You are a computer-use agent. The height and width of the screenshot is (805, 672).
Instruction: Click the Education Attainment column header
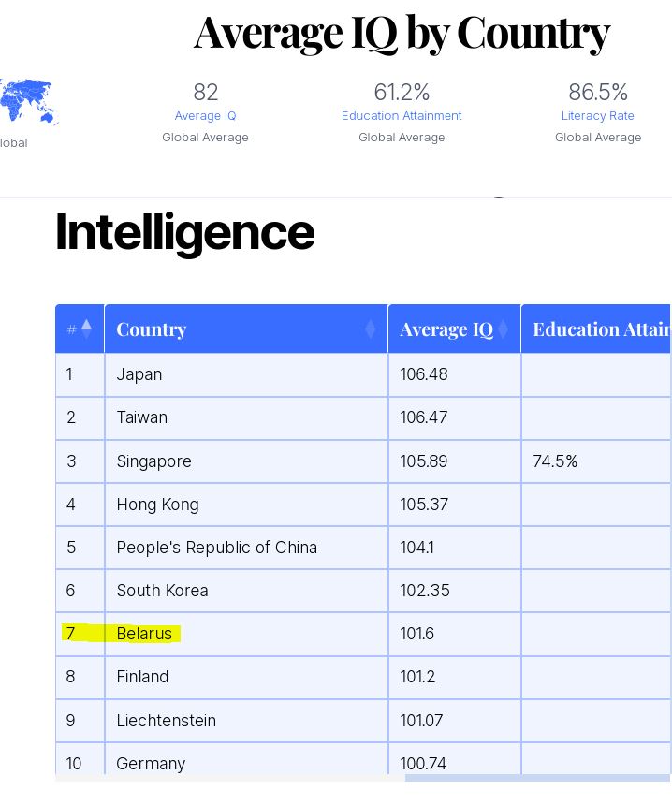596,329
